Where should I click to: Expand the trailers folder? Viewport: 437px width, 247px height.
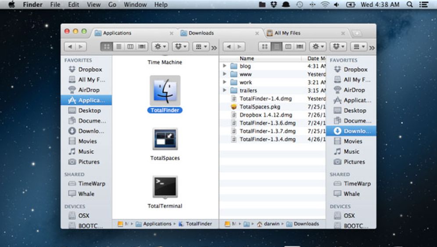point(225,90)
